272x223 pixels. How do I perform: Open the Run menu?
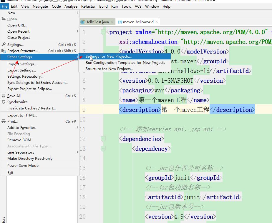point(115,6)
